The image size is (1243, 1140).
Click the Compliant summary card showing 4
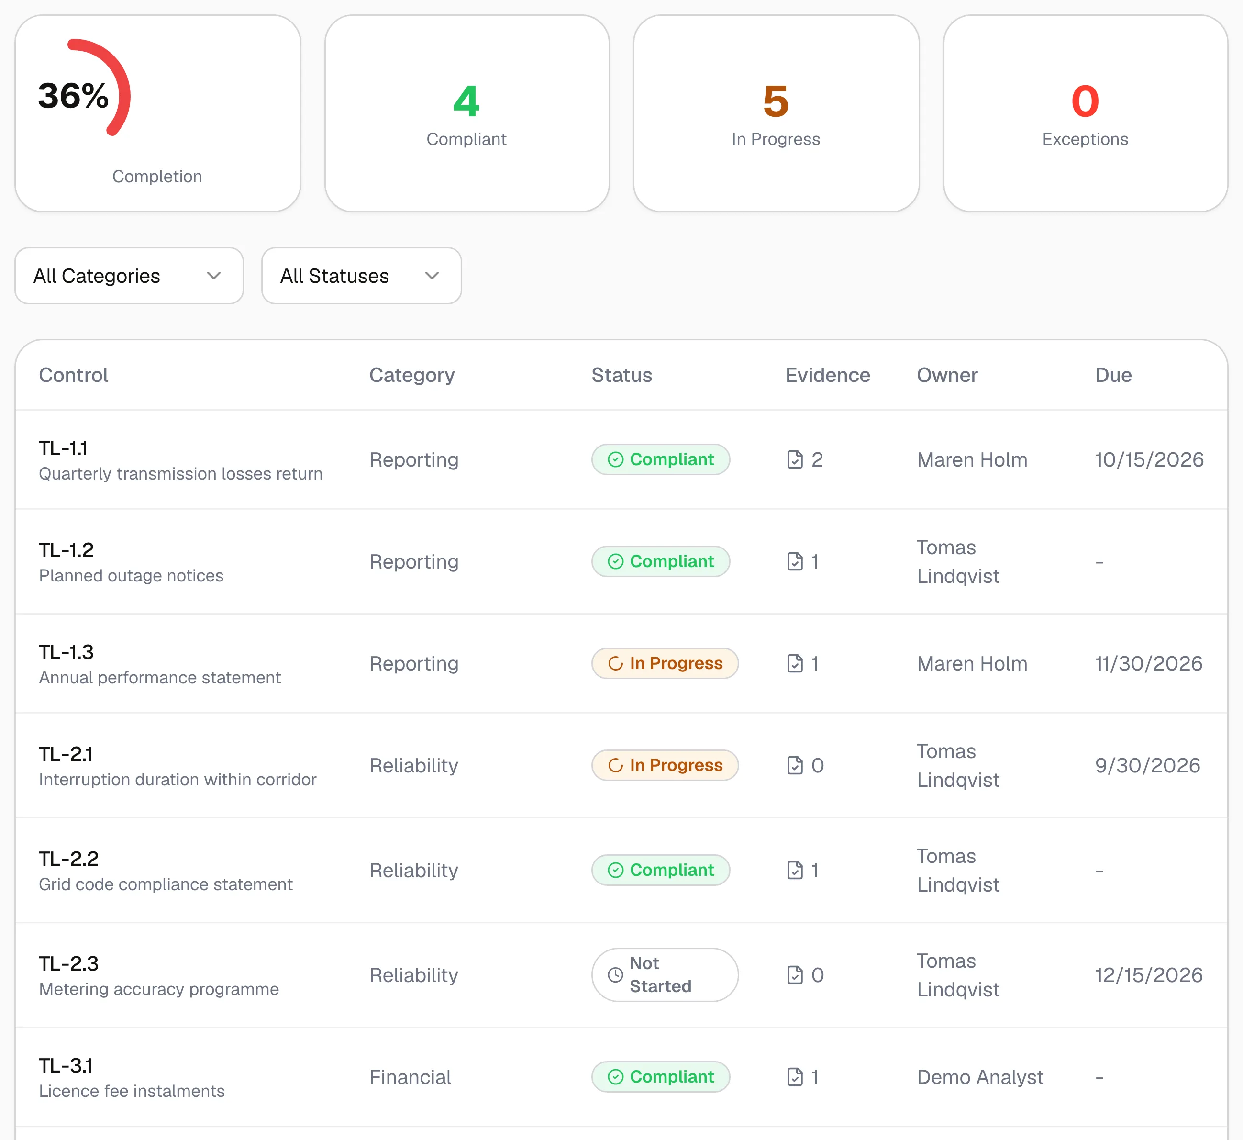[467, 113]
